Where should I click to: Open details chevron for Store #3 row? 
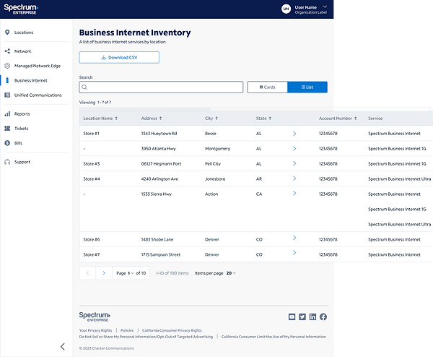point(294,163)
